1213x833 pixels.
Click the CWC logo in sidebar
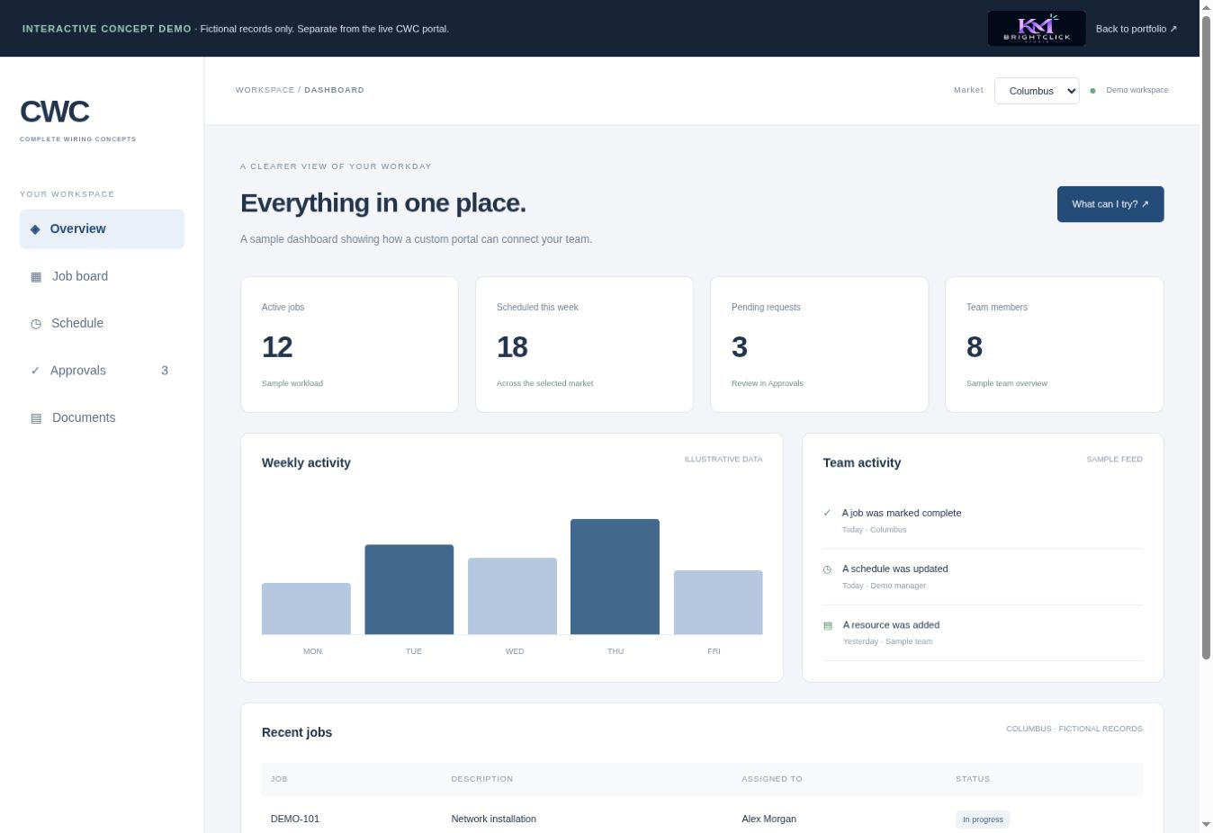pyautogui.click(x=55, y=112)
